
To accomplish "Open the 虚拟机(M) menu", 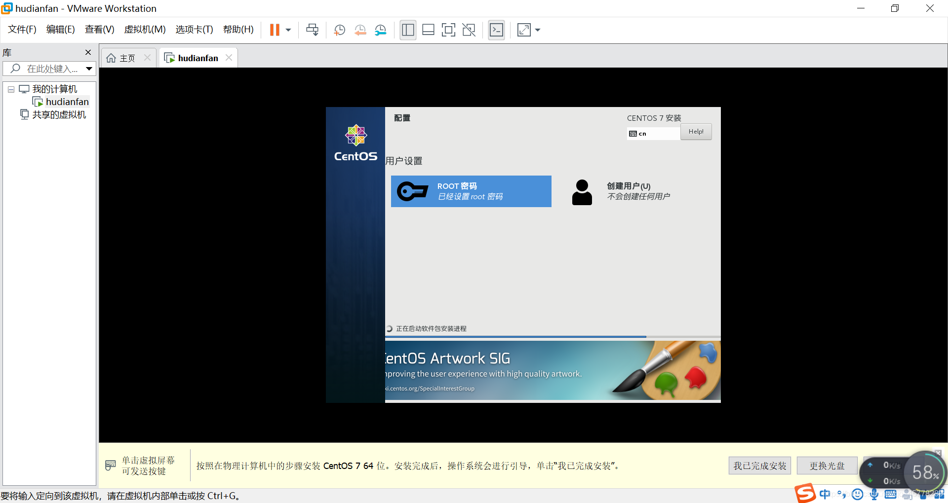I will (x=145, y=30).
